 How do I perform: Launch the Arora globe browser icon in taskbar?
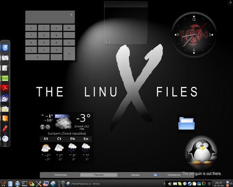point(53,184)
